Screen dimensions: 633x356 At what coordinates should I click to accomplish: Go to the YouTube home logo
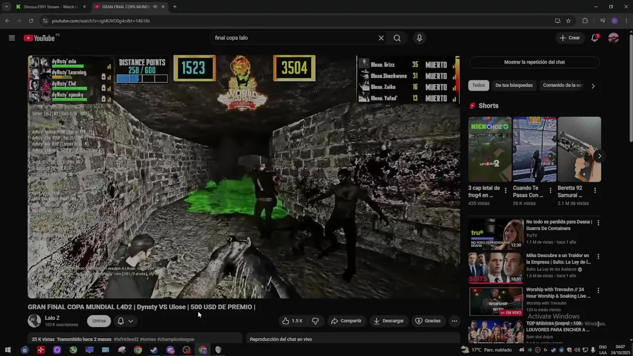pyautogui.click(x=39, y=38)
